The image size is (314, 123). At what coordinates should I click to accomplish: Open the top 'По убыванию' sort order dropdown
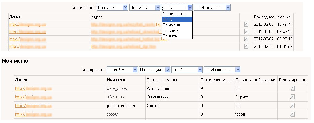tap(212, 7)
